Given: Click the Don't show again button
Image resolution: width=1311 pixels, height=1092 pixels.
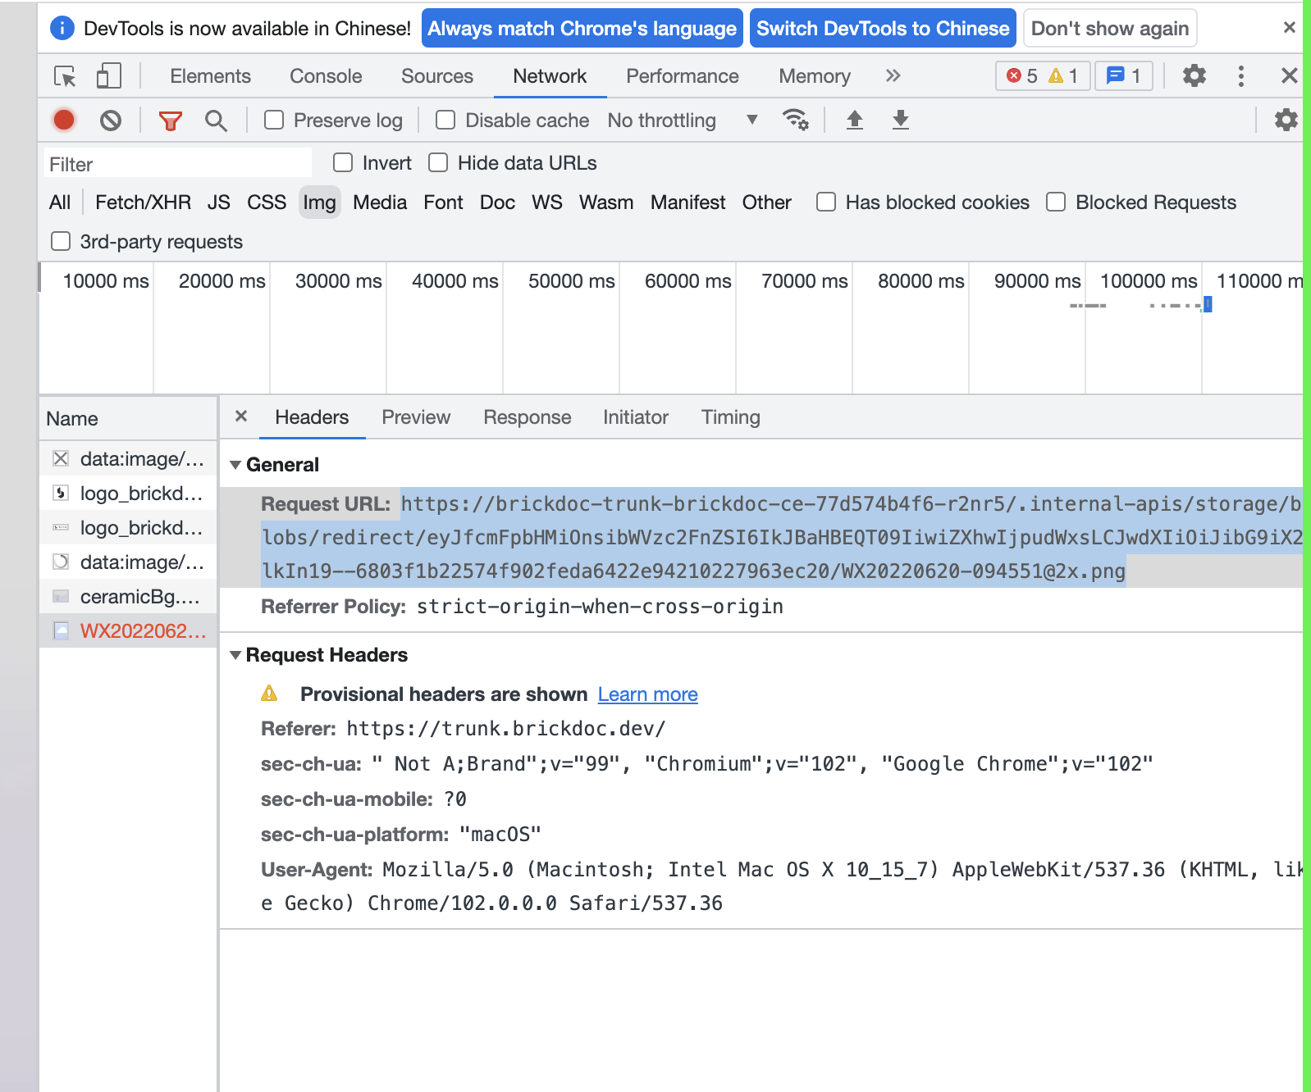Looking at the screenshot, I should [x=1110, y=29].
